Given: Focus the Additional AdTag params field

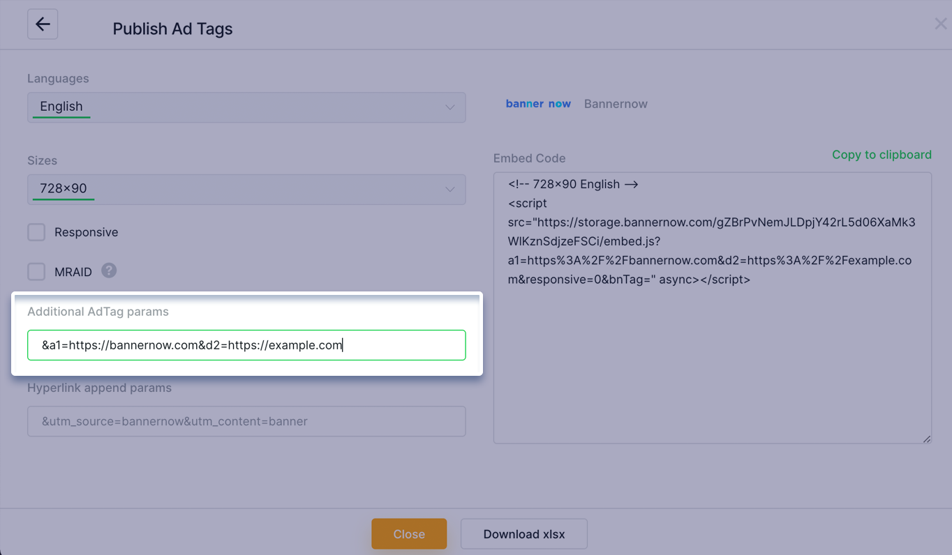Looking at the screenshot, I should [x=246, y=345].
